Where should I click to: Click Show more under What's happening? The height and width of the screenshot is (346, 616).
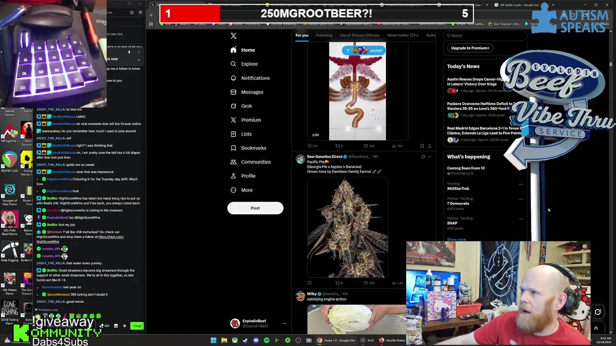pos(456,239)
